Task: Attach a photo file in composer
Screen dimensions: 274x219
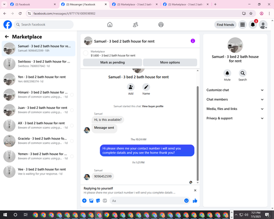Action: click(x=91, y=201)
